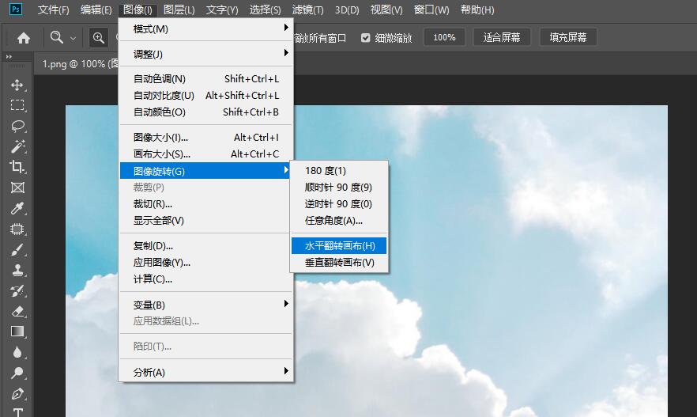Screen dimensions: 697x417
Task: Open the 帮助(H) menu
Action: tap(477, 9)
